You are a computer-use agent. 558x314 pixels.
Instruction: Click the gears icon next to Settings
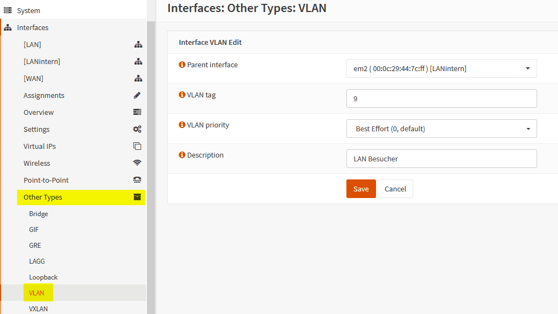click(137, 129)
